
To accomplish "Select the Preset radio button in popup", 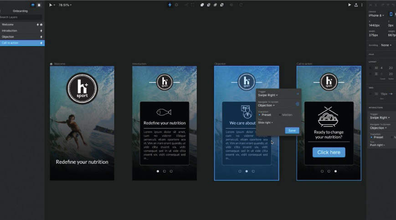I will pyautogui.click(x=259, y=115).
